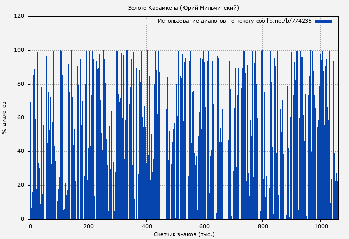This screenshot has height=239, width=349.
Task: Click the 100 tick on the y-axis
Action: (19, 50)
